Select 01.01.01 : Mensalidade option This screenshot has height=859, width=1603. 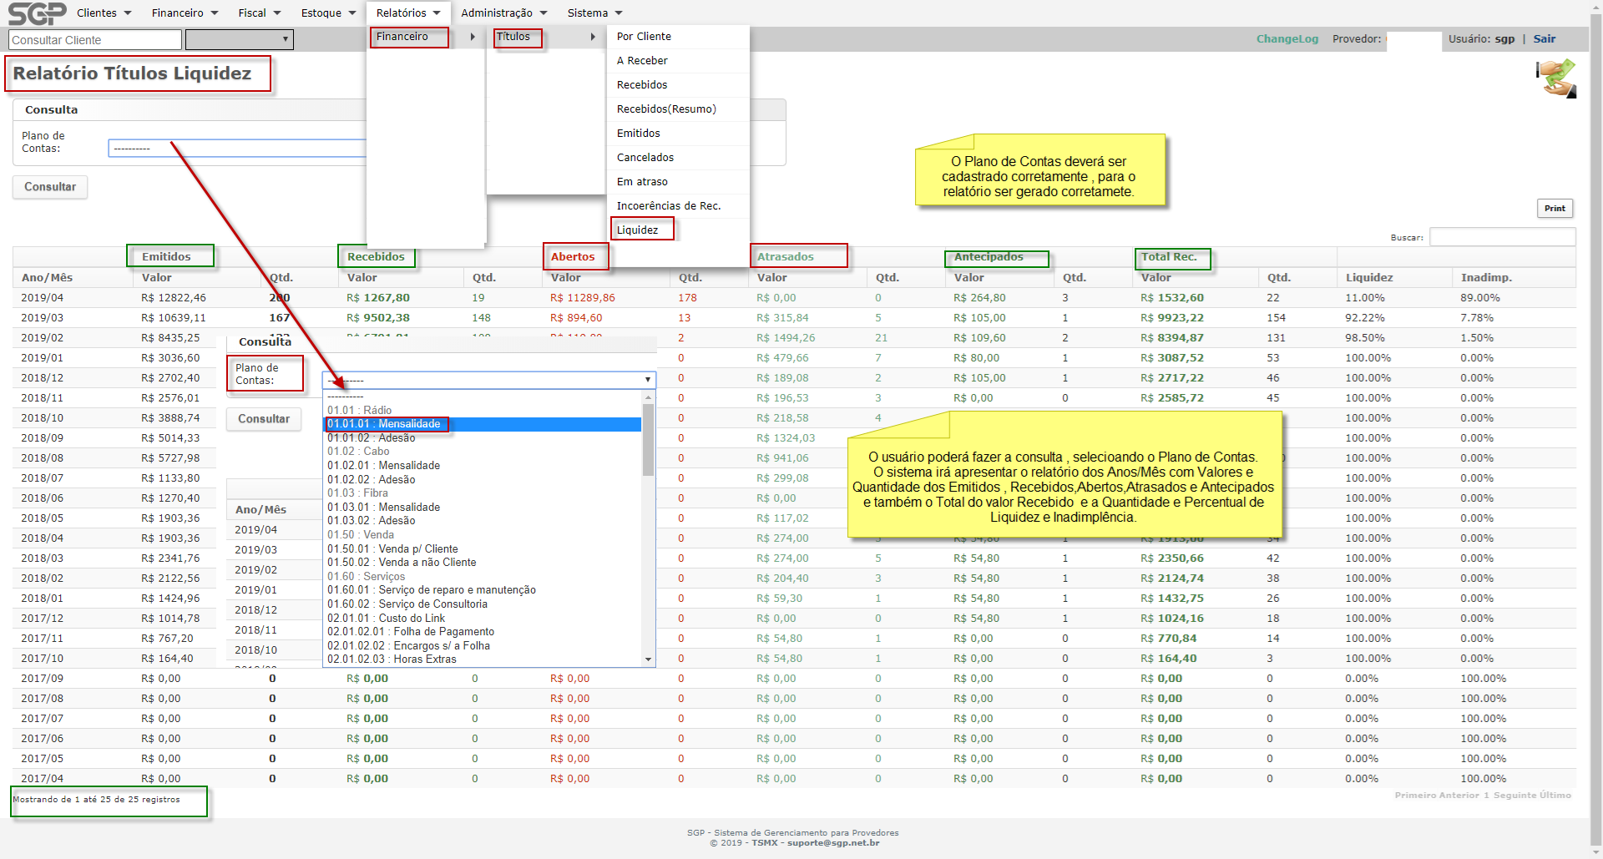(x=384, y=424)
